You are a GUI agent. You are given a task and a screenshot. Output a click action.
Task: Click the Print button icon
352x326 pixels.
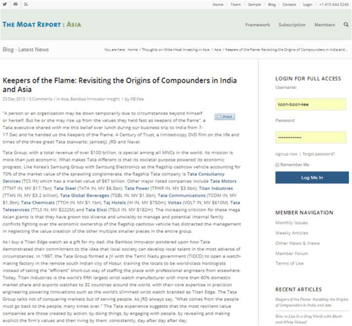[225, 117]
